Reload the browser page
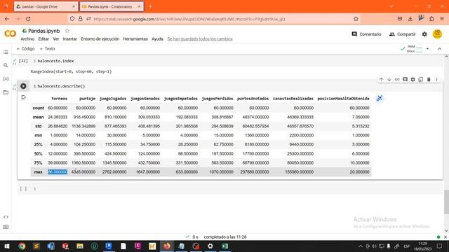Screen dimensions: 449x252 click(x=28, y=19)
